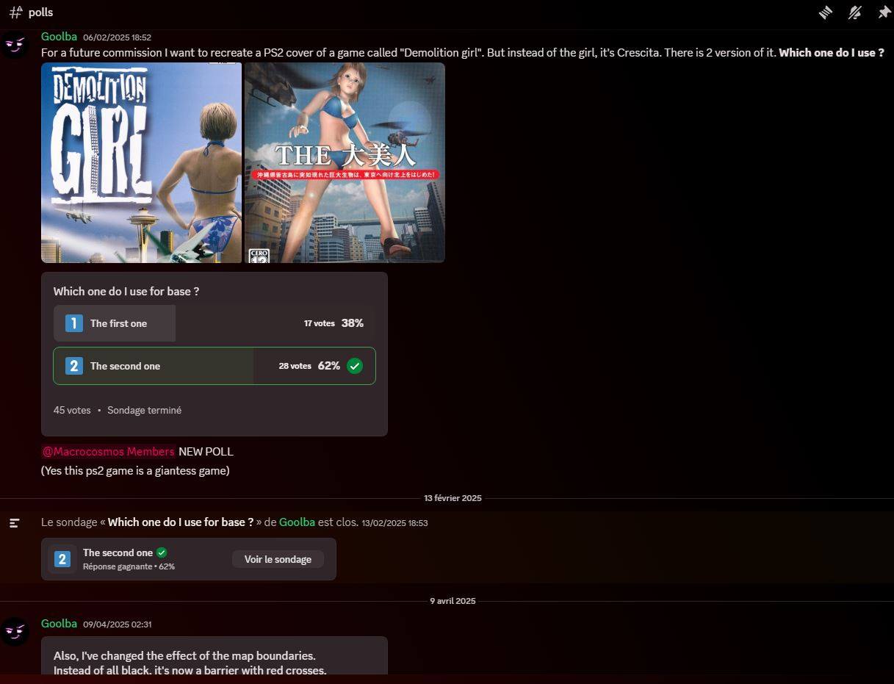Click the number 1 badge in poll
Image resolution: width=894 pixels, height=684 pixels.
pyautogui.click(x=74, y=323)
